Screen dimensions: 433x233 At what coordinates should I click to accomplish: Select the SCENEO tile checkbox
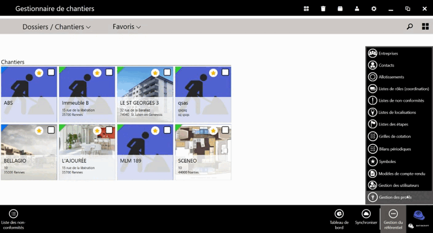tap(225, 130)
